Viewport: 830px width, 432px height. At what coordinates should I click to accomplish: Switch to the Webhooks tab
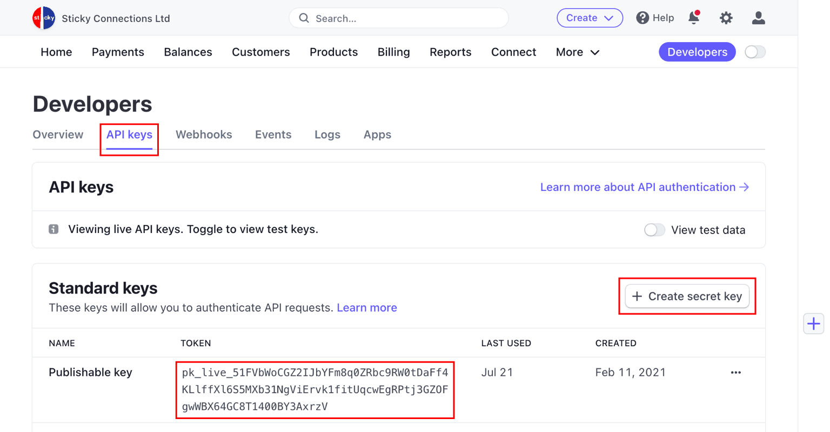pyautogui.click(x=204, y=135)
